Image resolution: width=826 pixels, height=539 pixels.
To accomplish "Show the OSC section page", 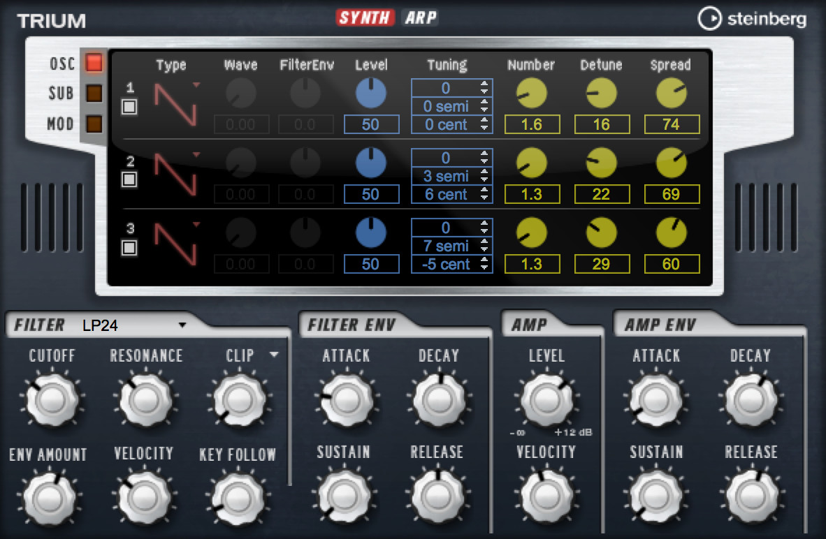I will point(94,63).
